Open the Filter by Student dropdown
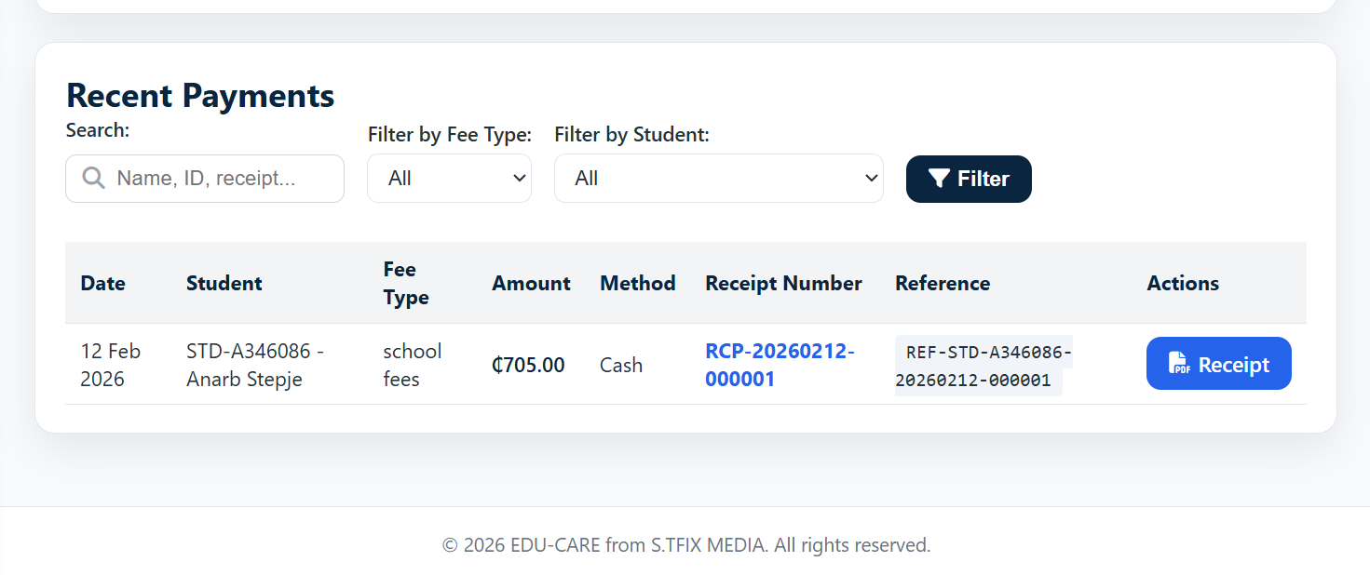The height and width of the screenshot is (575, 1370). click(x=718, y=179)
